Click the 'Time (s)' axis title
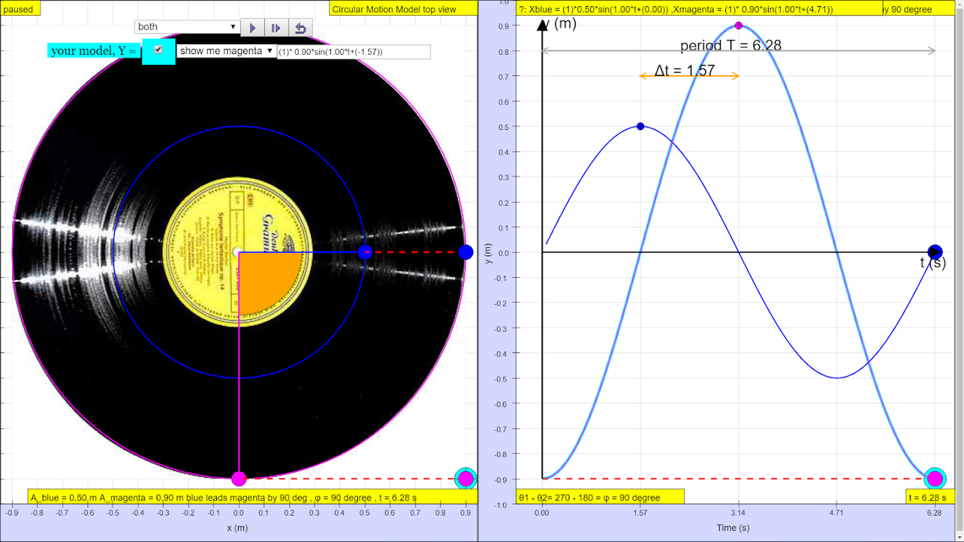 tap(733, 528)
